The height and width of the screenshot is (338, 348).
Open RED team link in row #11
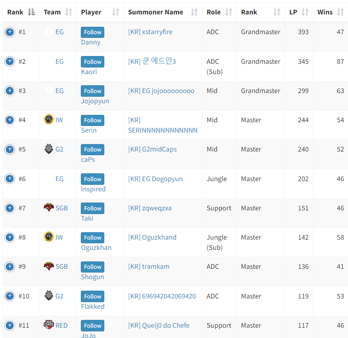click(x=61, y=325)
